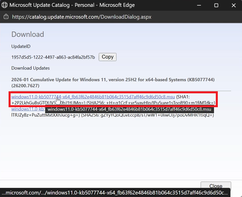The width and height of the screenshot is (242, 197).
Task: Click the Close button at the dialog bottom
Action: pyautogui.click(x=216, y=186)
